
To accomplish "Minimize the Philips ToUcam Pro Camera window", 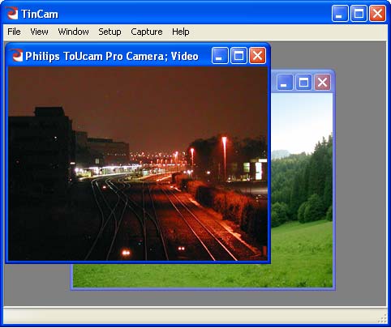I will (220, 56).
